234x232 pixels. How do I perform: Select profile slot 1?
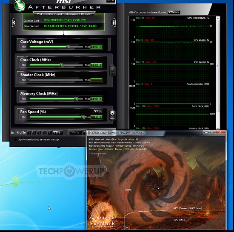point(29,132)
